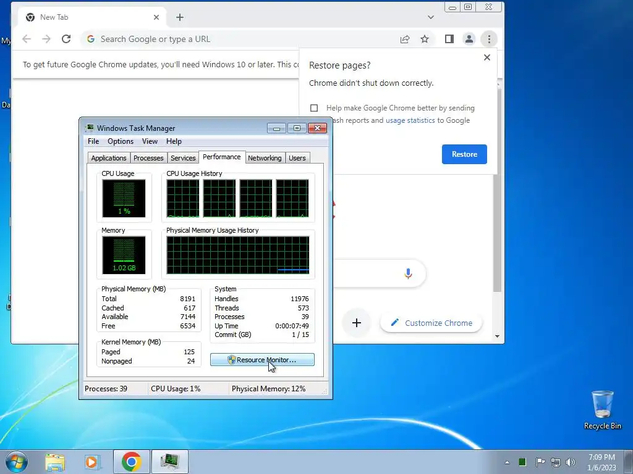Click the Total physical memory value 8191

tap(188, 299)
